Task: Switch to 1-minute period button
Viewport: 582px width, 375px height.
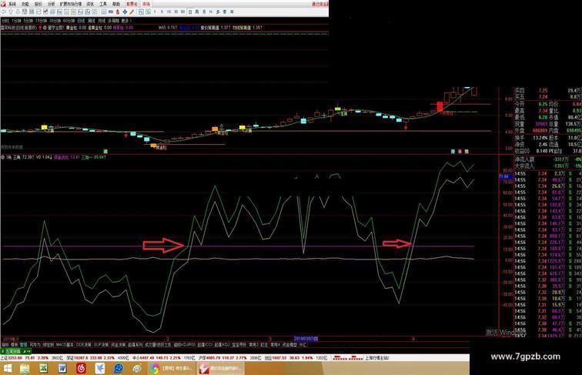Action: click(155, 12)
